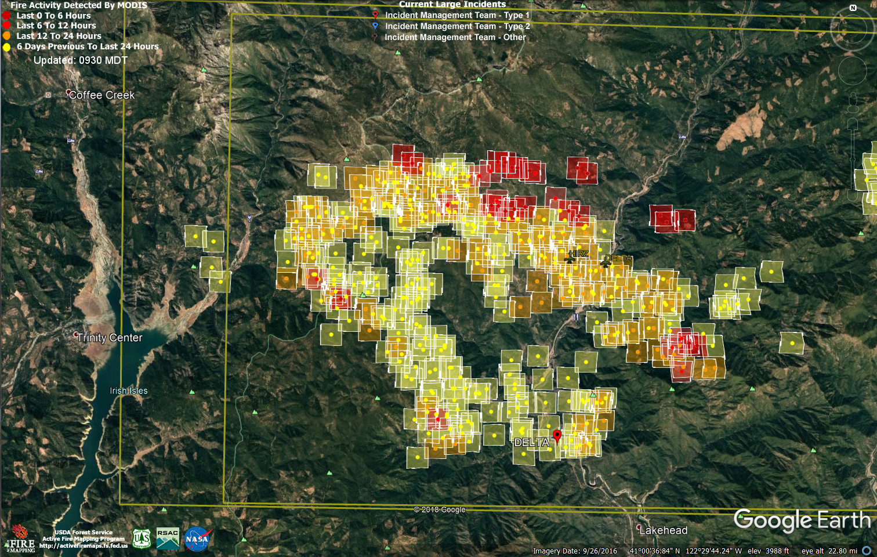Click the Google Earth watermark logo
The height and width of the screenshot is (557, 877).
[802, 520]
